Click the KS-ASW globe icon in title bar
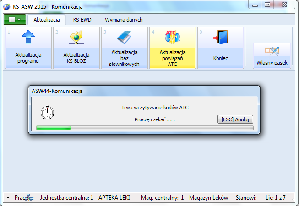 (x=7, y=7)
